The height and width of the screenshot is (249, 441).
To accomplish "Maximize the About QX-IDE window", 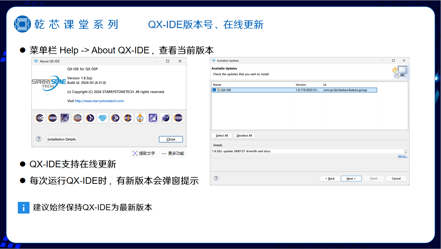I will click(168, 61).
